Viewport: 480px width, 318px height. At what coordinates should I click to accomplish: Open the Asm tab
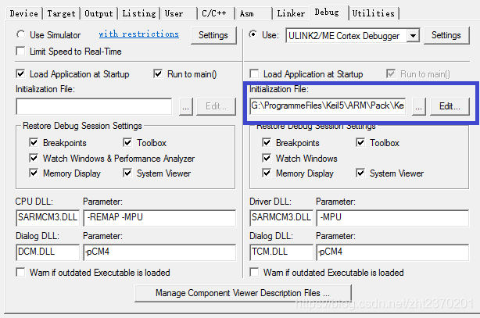click(253, 13)
